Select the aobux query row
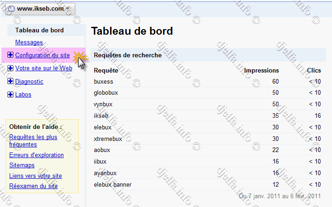The width and height of the screenshot is (332, 207). tap(208, 150)
